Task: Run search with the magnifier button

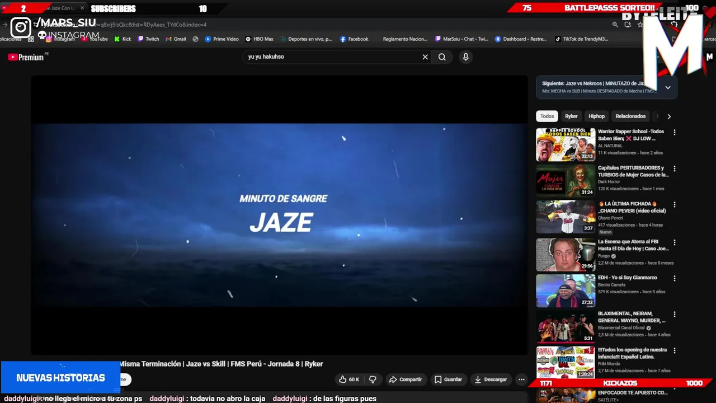Action: pos(442,57)
